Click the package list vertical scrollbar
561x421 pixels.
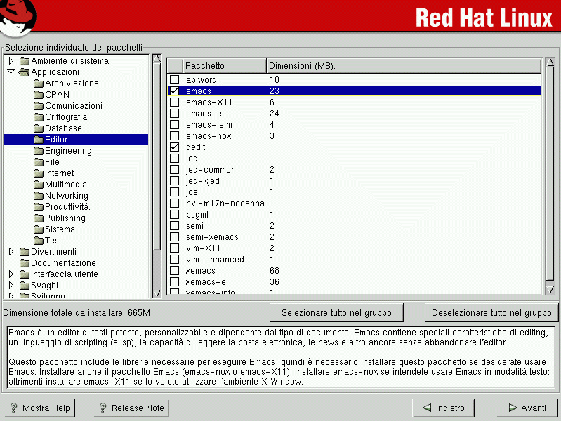550,175
